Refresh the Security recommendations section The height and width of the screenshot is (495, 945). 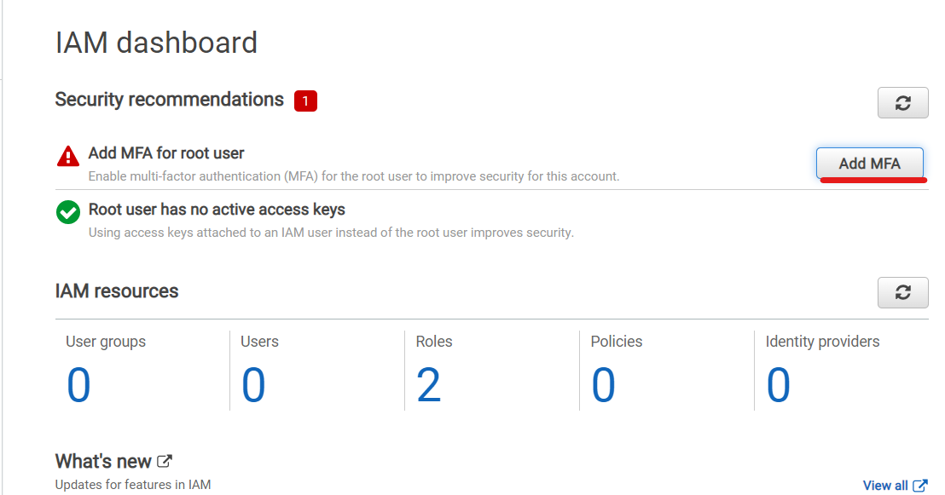pos(902,103)
